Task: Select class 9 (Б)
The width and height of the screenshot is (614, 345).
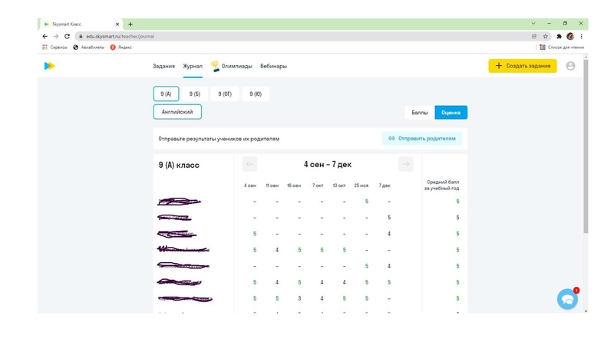Action: [x=195, y=94]
